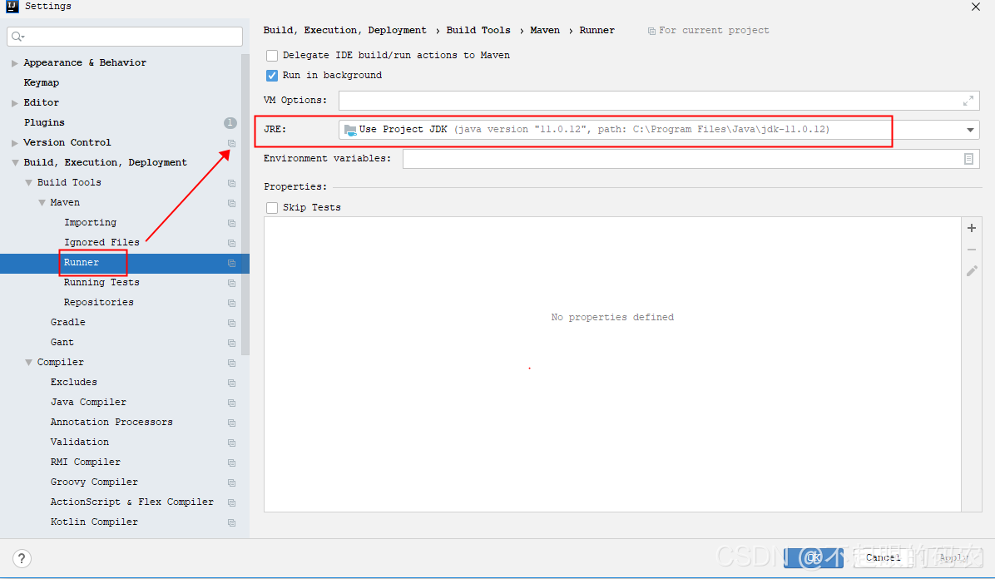Image resolution: width=995 pixels, height=579 pixels.
Task: Expand Appearance & Behavior section
Action: point(15,63)
